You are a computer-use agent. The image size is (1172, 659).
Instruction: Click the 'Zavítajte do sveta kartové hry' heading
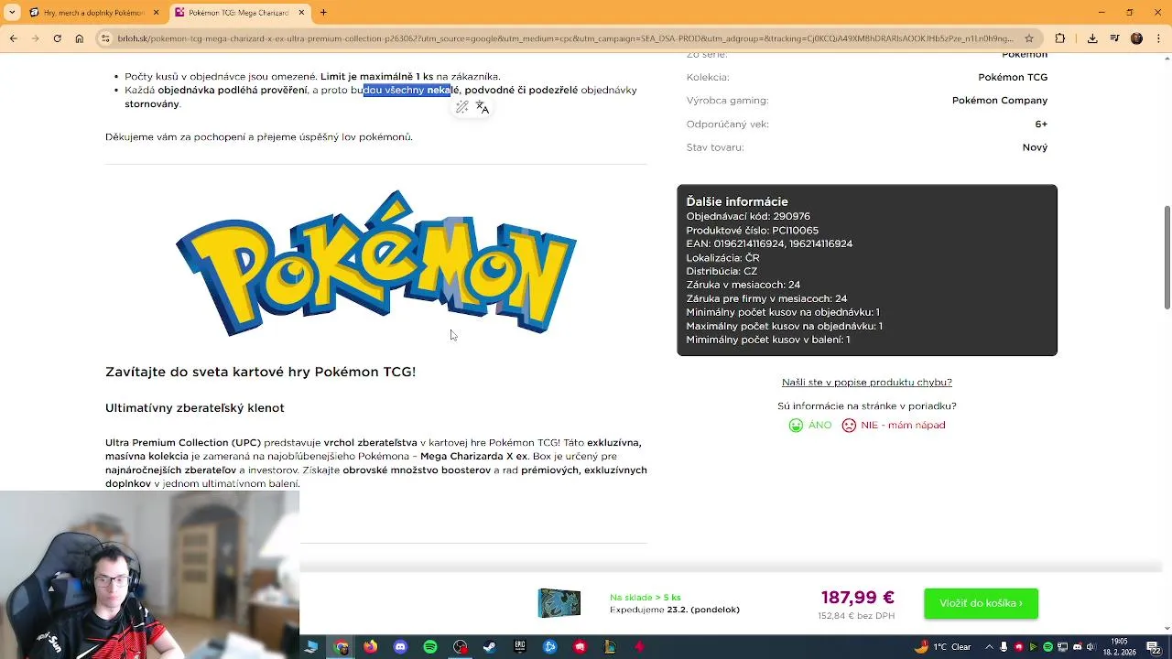[260, 372]
